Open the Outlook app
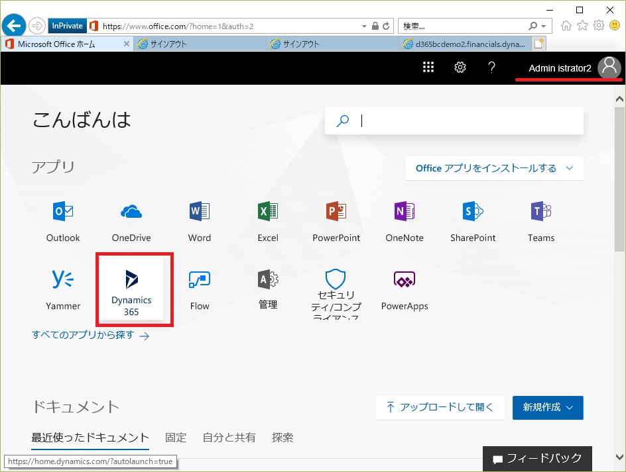 [63, 222]
